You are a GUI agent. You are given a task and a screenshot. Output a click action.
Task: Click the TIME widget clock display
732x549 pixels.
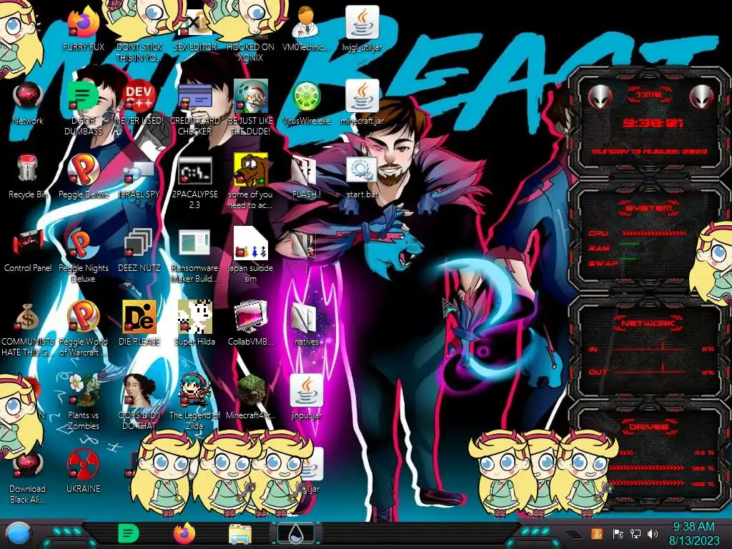coord(652,123)
